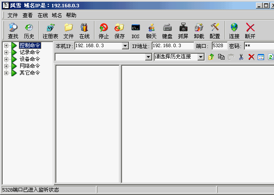Open the 配置 (Configure) tool
274x195 pixels.
pos(215,30)
